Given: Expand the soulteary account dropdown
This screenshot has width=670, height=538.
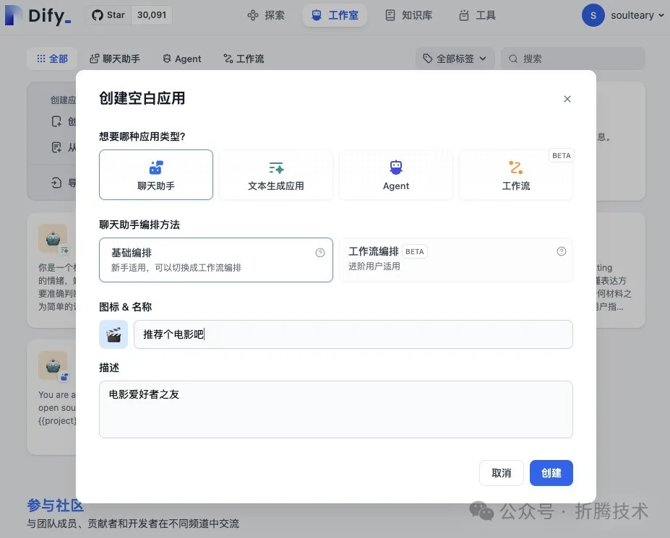Looking at the screenshot, I should [x=661, y=15].
